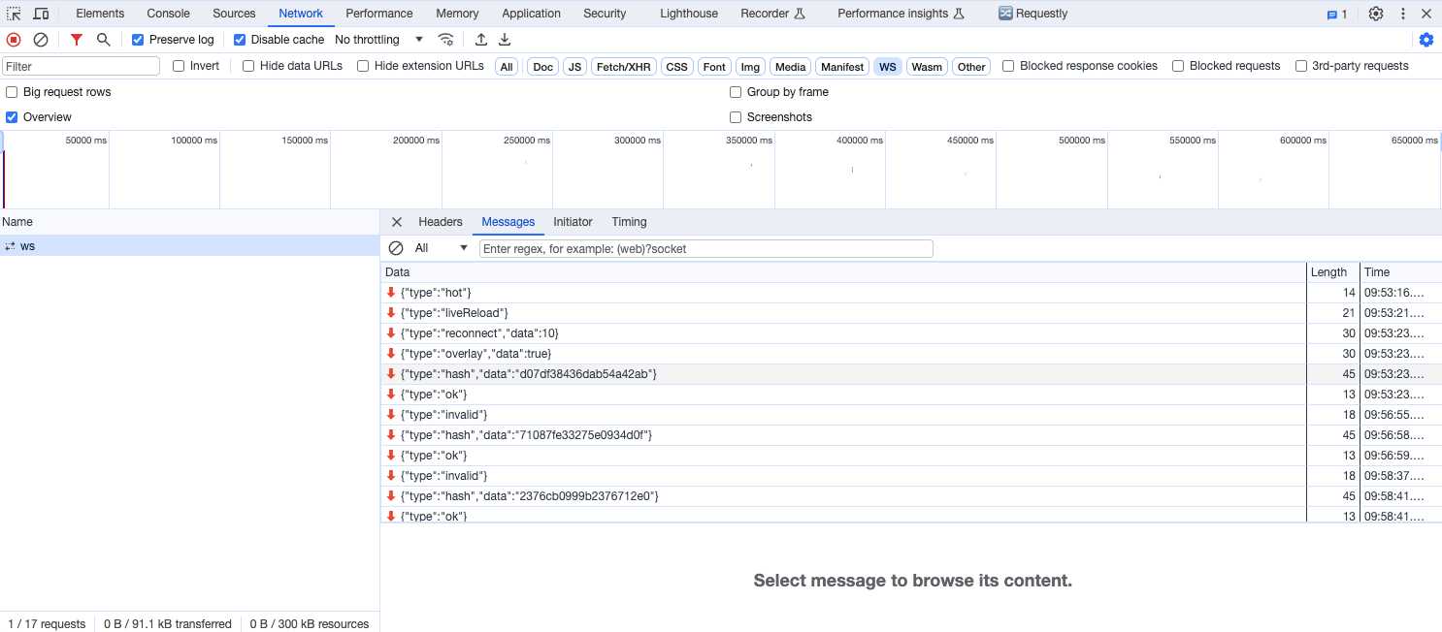Viewport: 1442px width, 632px height.
Task: Open DevTools settings gear
Action: tap(1376, 14)
